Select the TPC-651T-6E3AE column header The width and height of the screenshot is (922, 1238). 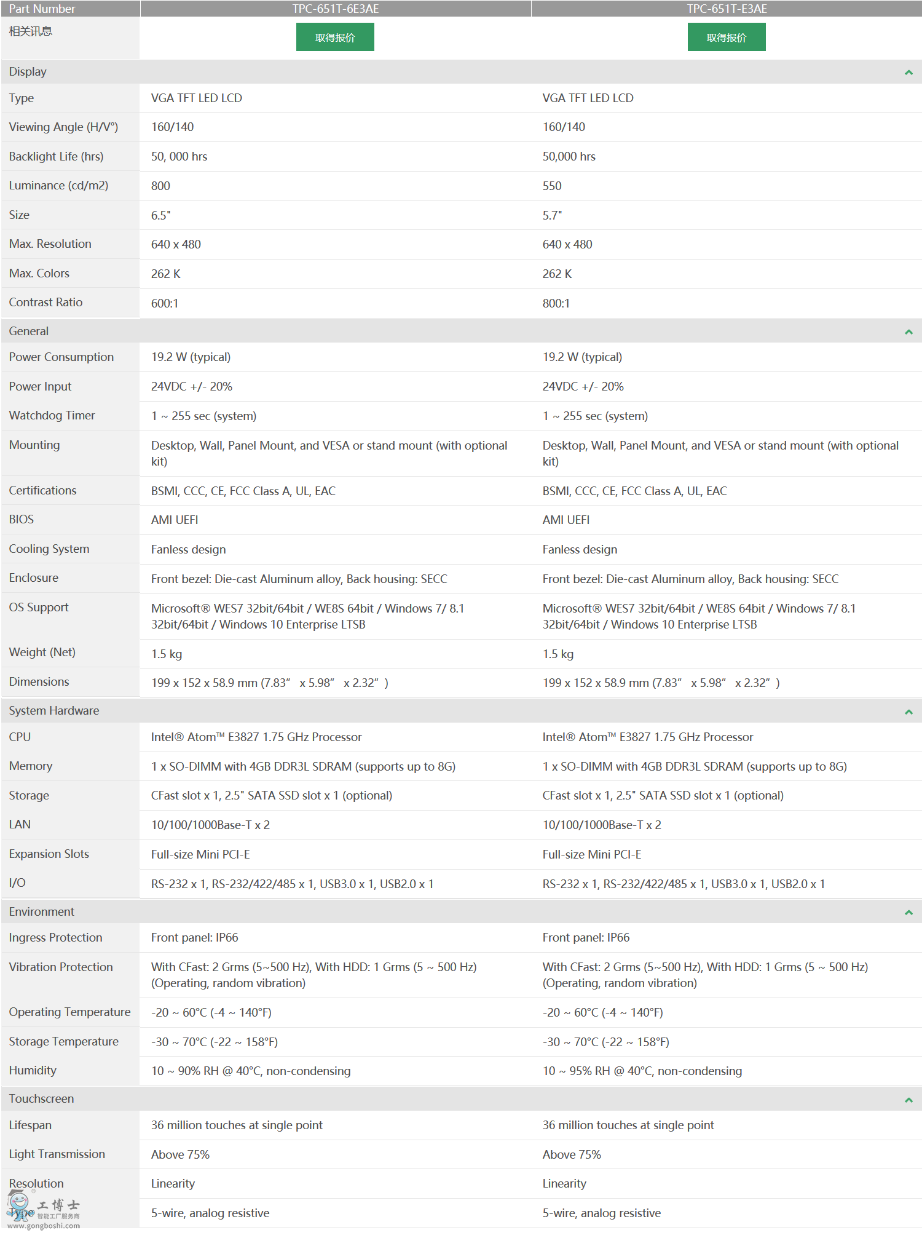pos(335,9)
